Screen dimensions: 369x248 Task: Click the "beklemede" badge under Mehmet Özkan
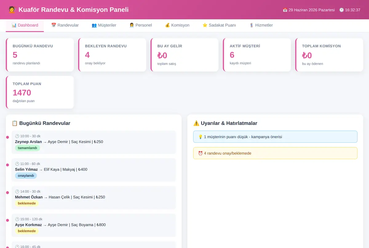(27, 203)
